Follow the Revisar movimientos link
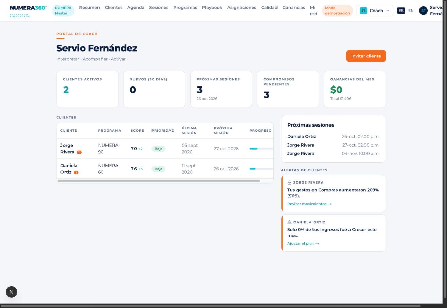The height and width of the screenshot is (308, 447). pos(309,204)
